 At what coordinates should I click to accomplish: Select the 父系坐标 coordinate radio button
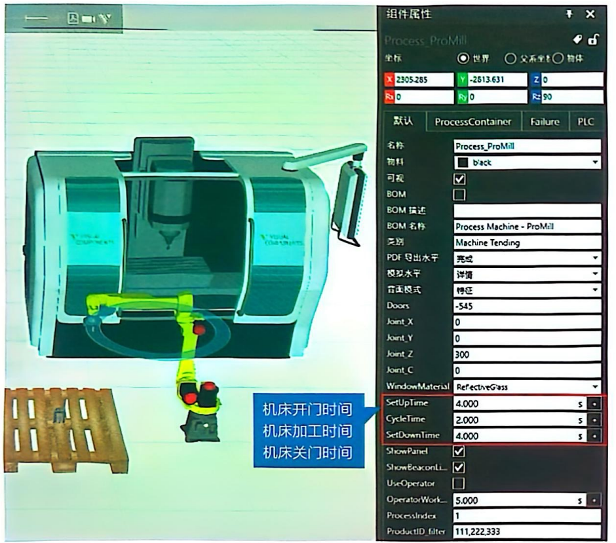510,58
